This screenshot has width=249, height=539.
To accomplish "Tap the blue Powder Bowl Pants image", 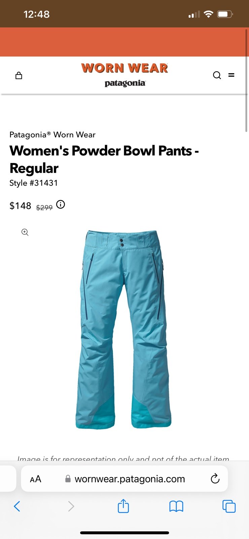I will click(123, 329).
